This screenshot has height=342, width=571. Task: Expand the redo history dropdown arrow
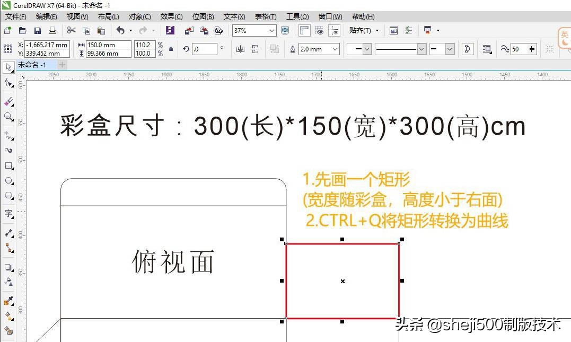click(153, 31)
